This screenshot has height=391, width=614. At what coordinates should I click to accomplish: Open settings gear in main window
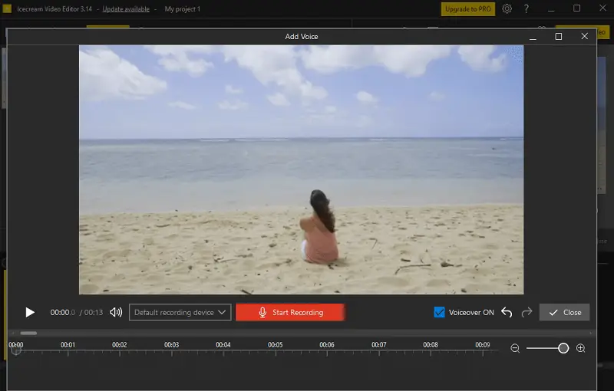507,8
